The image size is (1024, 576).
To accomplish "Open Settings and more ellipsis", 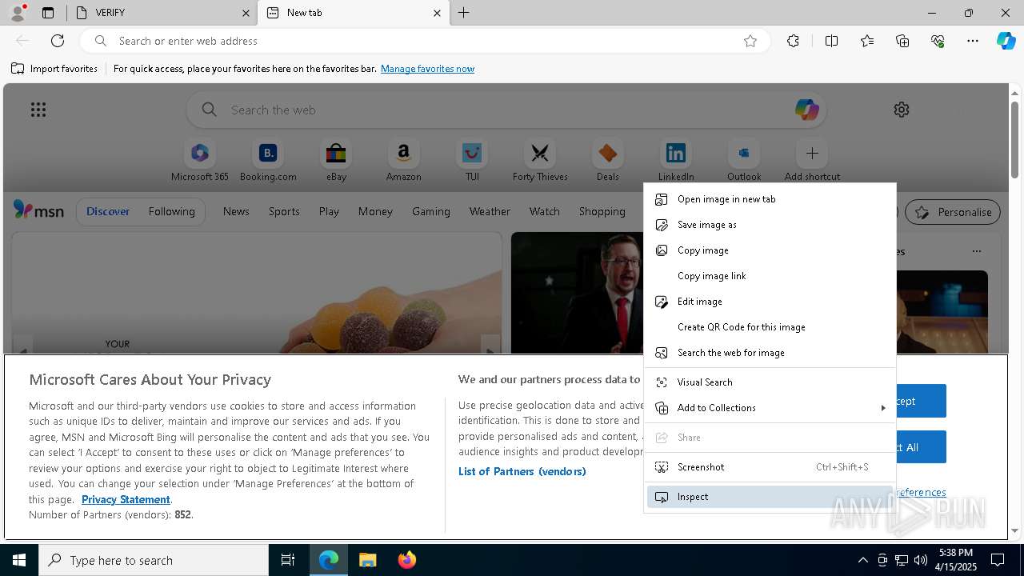I will point(973,41).
